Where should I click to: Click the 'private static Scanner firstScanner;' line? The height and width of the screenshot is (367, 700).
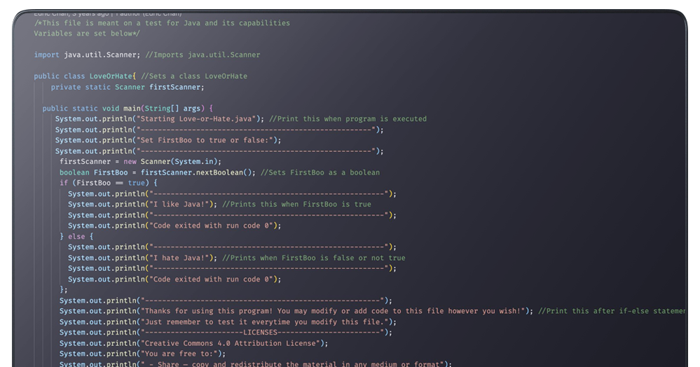coord(128,87)
